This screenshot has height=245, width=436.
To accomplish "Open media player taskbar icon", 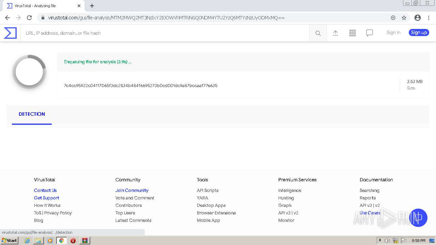I will point(50,241).
